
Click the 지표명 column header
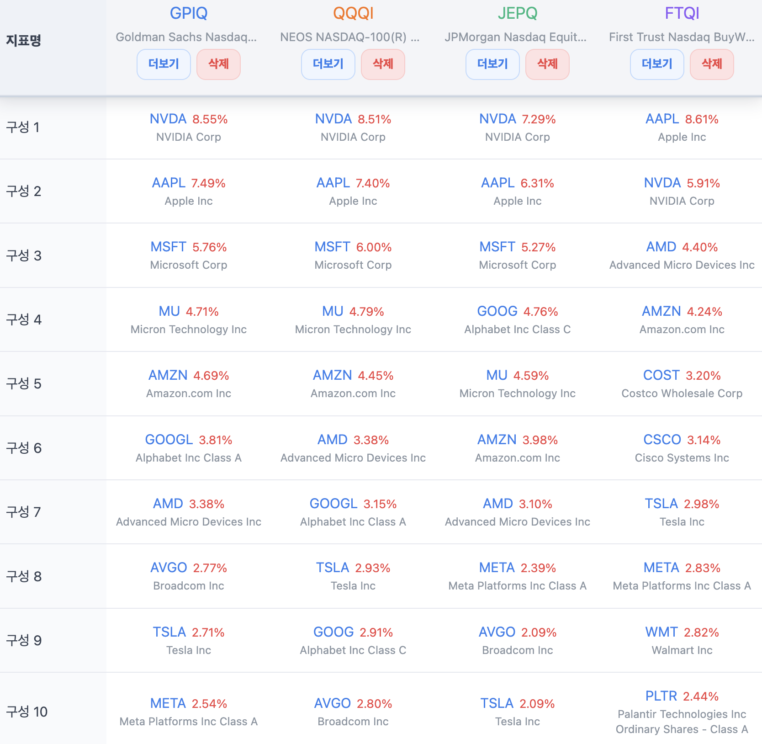tap(24, 40)
